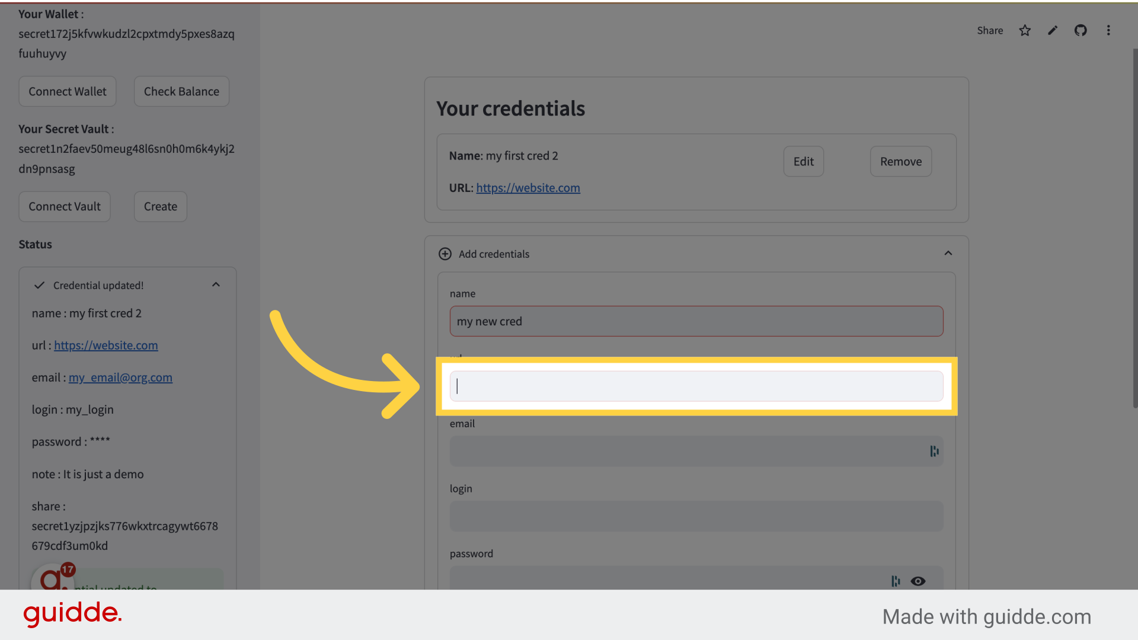The width and height of the screenshot is (1138, 640).
Task: Click the Check Balance button
Action: point(181,91)
